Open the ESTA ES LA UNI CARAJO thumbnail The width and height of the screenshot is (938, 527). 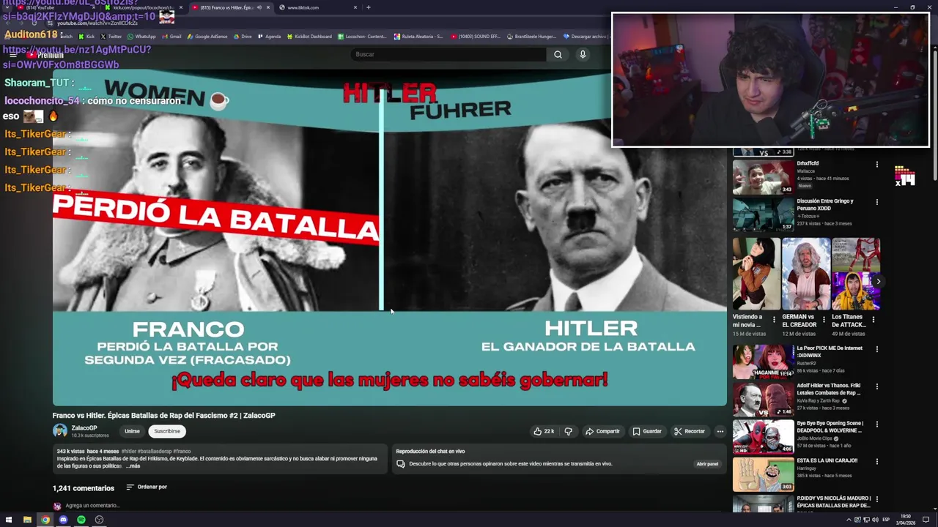[x=763, y=474]
